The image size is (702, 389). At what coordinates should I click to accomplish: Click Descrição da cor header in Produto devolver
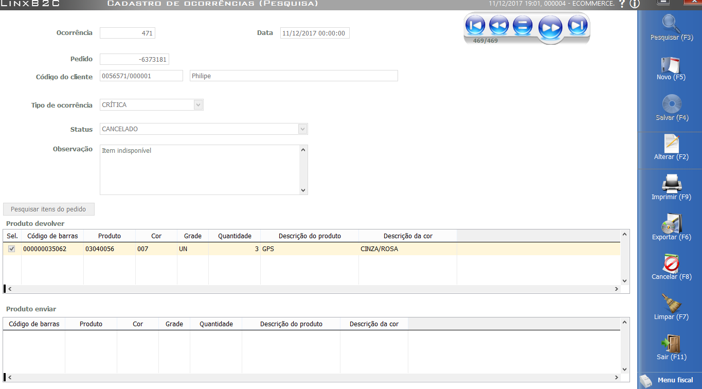(x=408, y=236)
